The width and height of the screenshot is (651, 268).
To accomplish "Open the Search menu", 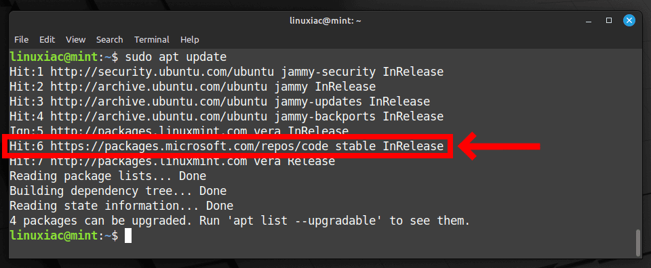I will pyautogui.click(x=110, y=40).
